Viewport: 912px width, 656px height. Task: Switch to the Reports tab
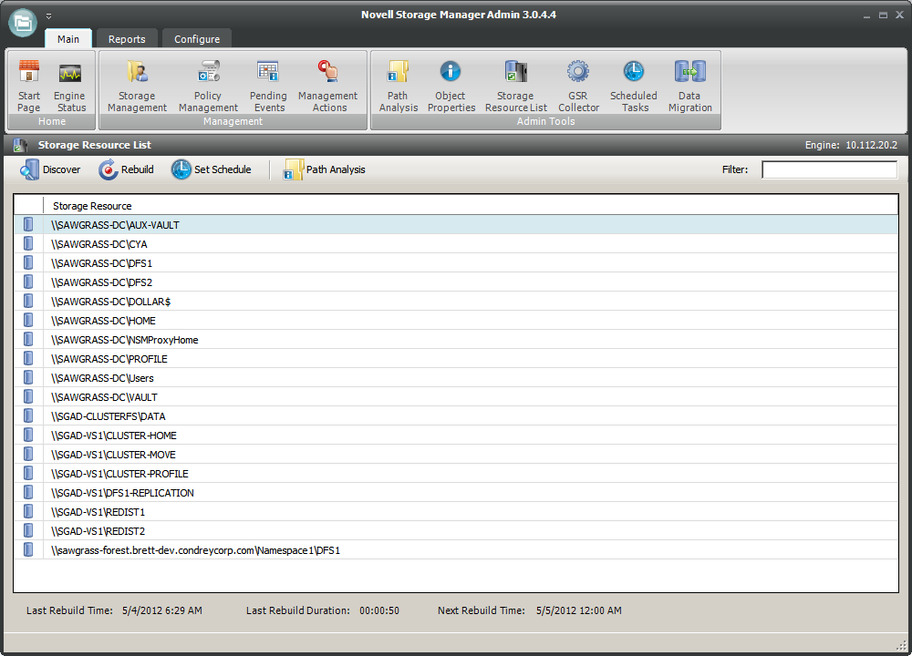(x=127, y=39)
